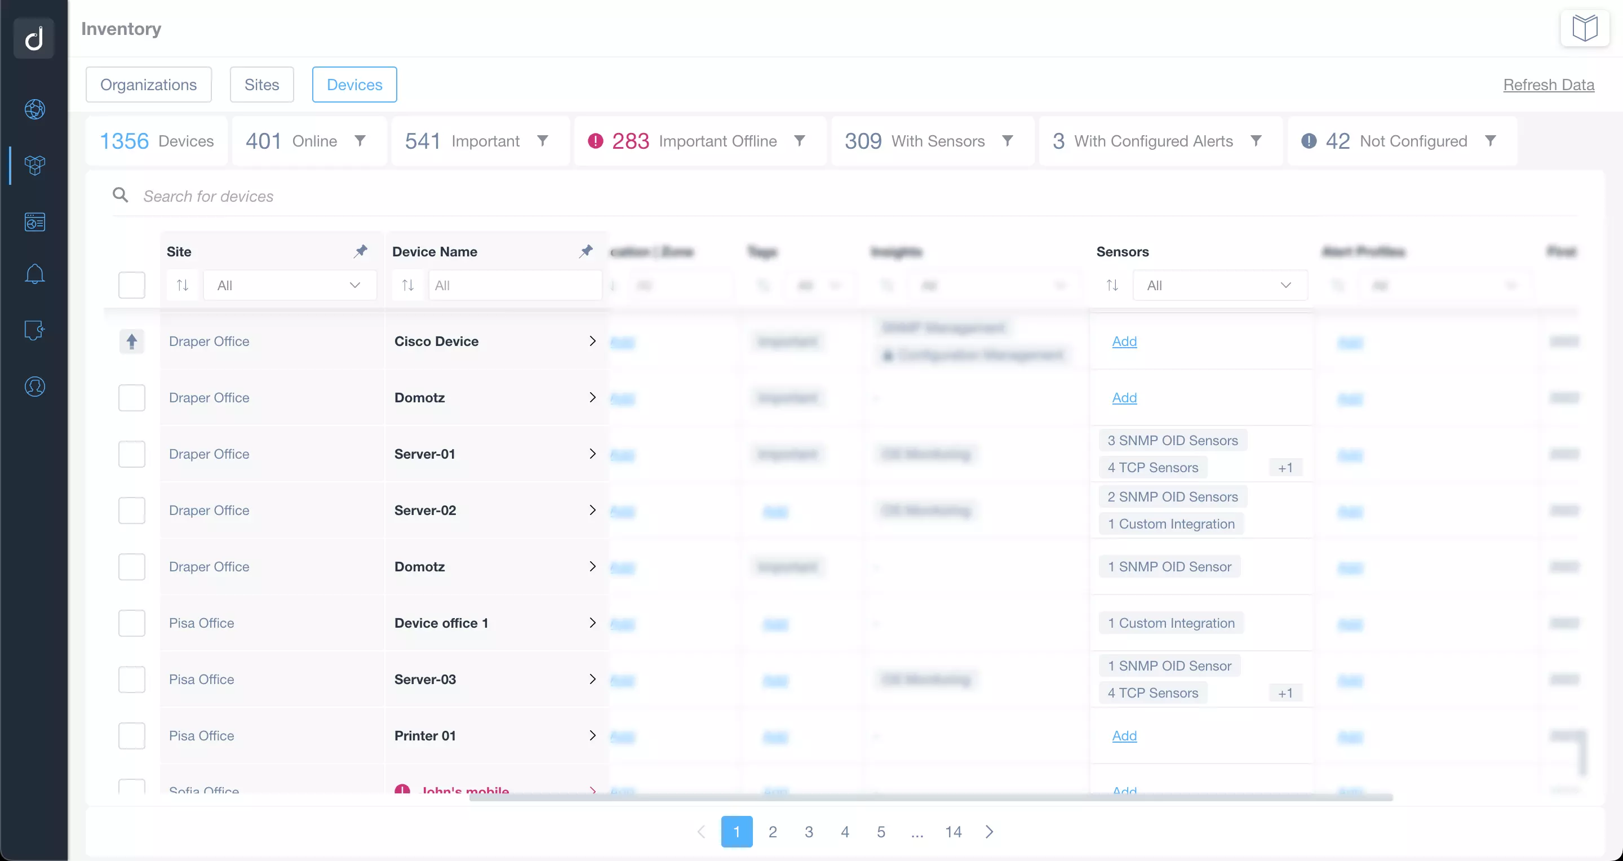
Task: Click the up-arrow icon on Cisco Device row
Action: 132,341
